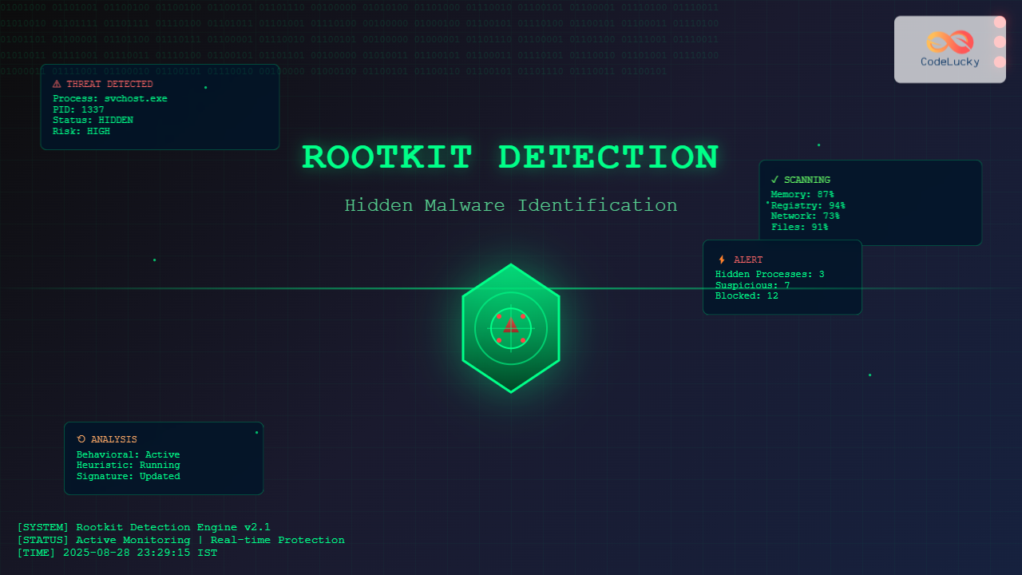This screenshot has width=1022, height=575.
Task: Click the red warning triangle in the radar
Action: (511, 325)
